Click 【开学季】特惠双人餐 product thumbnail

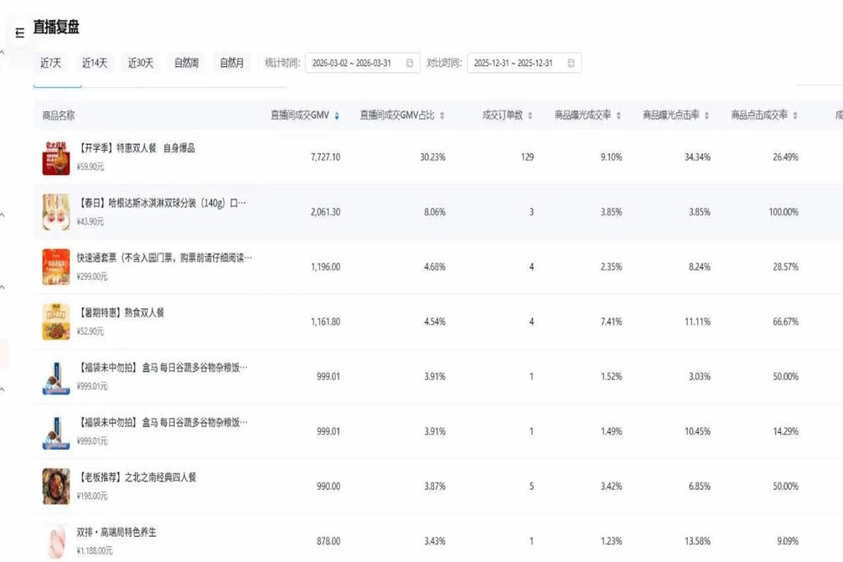(x=56, y=157)
